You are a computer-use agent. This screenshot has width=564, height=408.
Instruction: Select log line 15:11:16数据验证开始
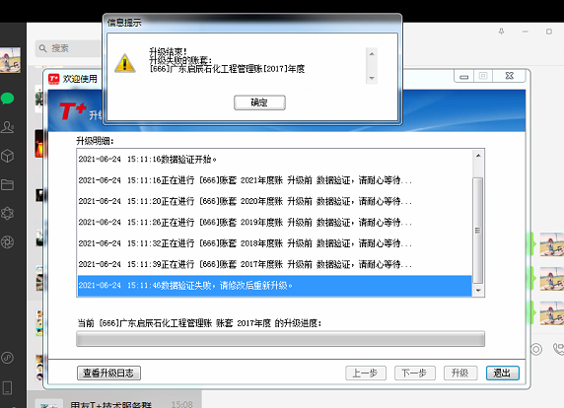click(x=275, y=160)
